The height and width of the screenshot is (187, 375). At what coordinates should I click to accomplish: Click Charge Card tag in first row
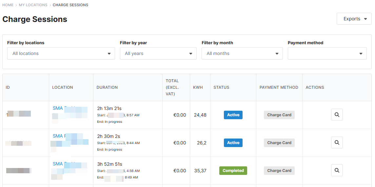[x=279, y=115]
